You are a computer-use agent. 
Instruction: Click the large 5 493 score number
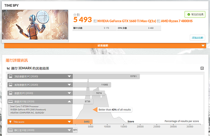tap(83, 20)
